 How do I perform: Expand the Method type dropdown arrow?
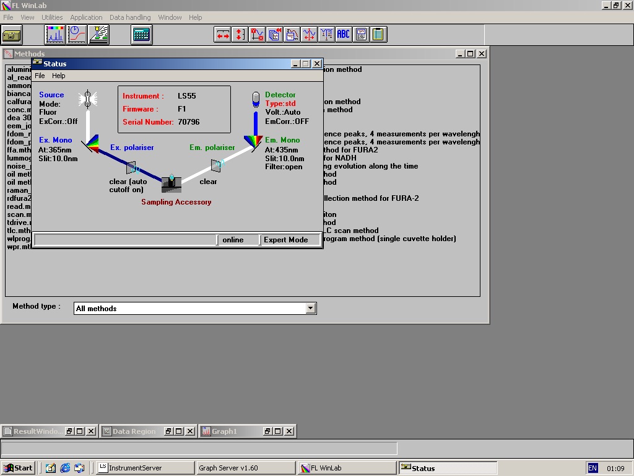point(310,309)
